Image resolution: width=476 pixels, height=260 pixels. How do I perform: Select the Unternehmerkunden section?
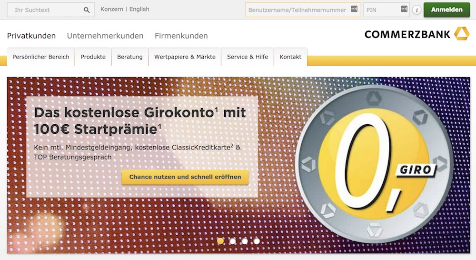(105, 36)
